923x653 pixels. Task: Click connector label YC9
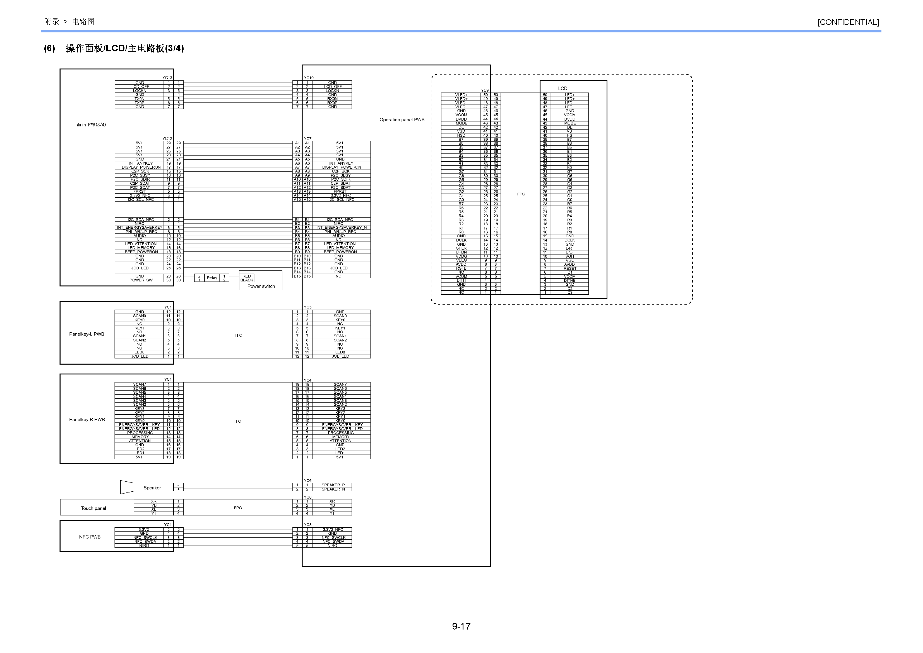[485, 90]
